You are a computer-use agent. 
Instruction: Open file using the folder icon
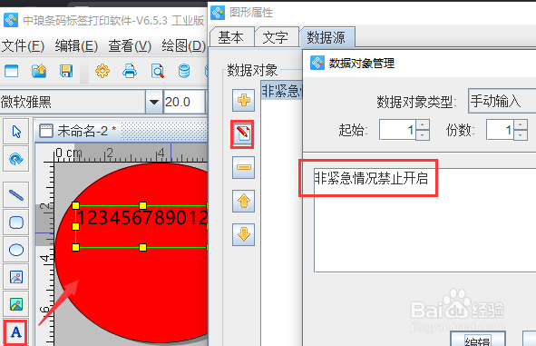click(39, 71)
